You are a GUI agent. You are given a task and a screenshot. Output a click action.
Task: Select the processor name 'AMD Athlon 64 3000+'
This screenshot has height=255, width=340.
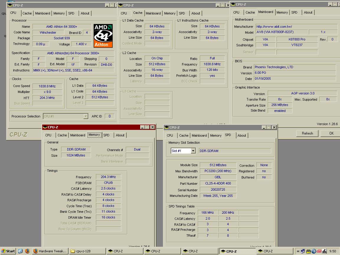[x=62, y=27]
